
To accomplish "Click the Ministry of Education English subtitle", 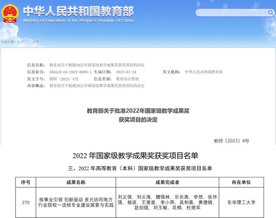I will coord(78,21).
